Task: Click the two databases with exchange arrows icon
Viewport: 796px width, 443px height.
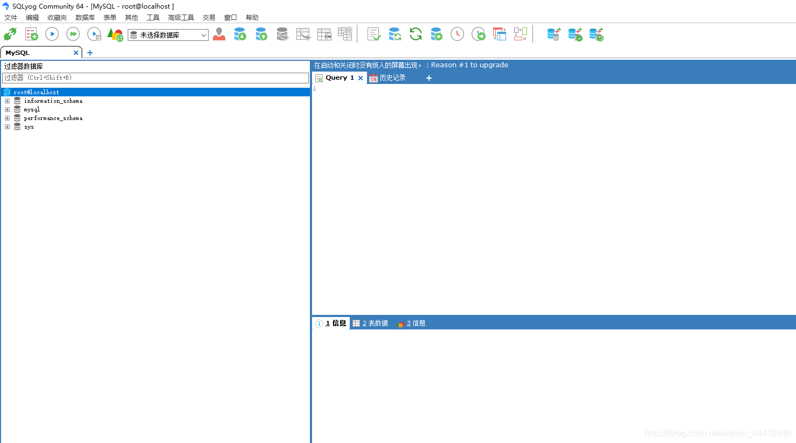Action: click(554, 34)
